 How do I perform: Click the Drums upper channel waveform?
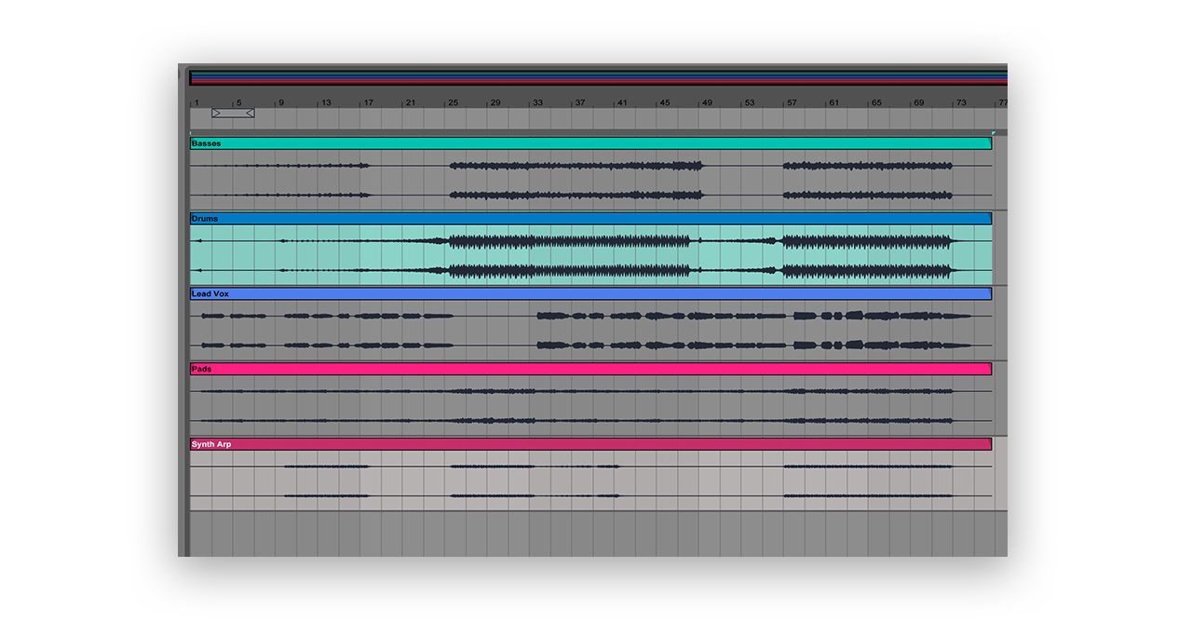tap(591, 241)
